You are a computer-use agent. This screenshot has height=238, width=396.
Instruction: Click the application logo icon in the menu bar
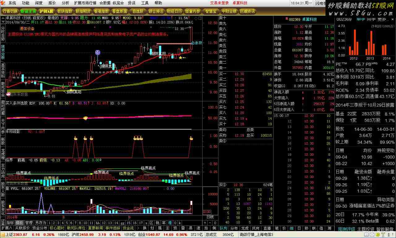pos(3,3)
